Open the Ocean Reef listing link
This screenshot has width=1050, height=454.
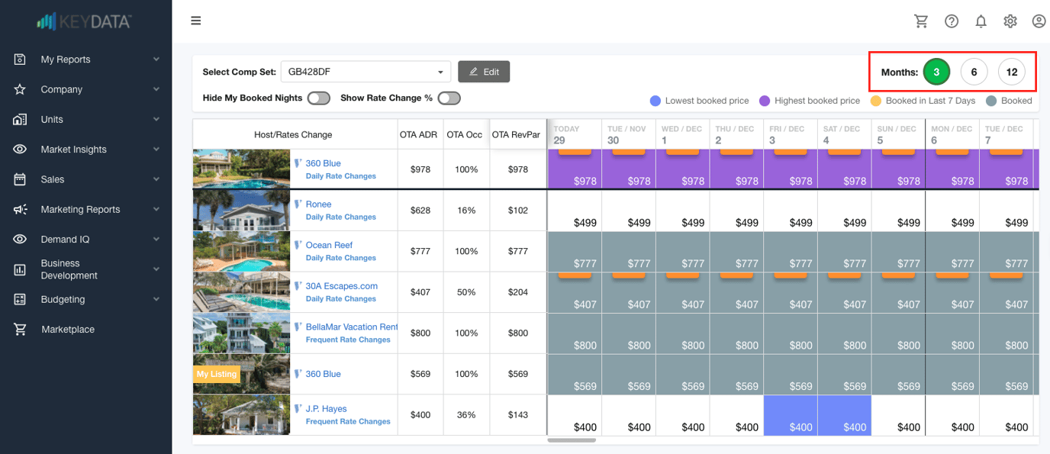pyautogui.click(x=328, y=245)
